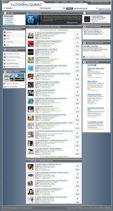Click the Top Rated Tutorials star icon
This screenshot has height=211, width=113.
(5, 54)
